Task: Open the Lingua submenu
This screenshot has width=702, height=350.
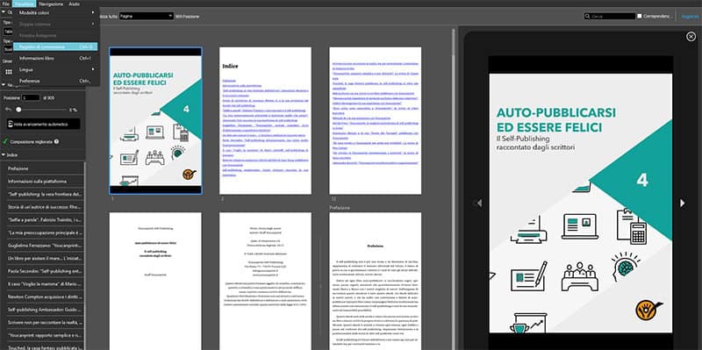Action: tap(56, 69)
